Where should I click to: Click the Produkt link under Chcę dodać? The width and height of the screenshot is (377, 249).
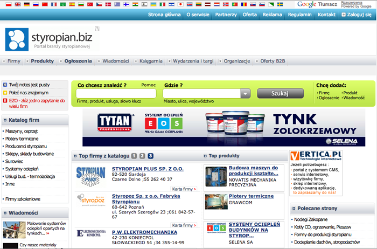click(x=350, y=93)
